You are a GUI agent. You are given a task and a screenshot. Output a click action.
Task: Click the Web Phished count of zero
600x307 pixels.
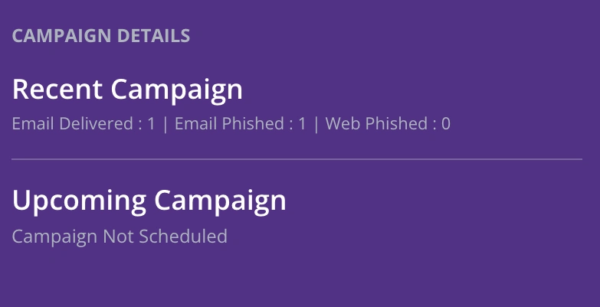click(446, 123)
